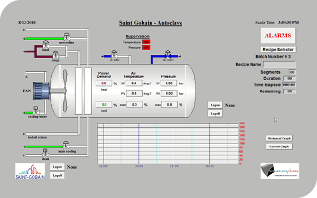Image resolution: width=317 pixels, height=198 pixels.
Task: Open the Recipe Selector
Action: (278, 50)
